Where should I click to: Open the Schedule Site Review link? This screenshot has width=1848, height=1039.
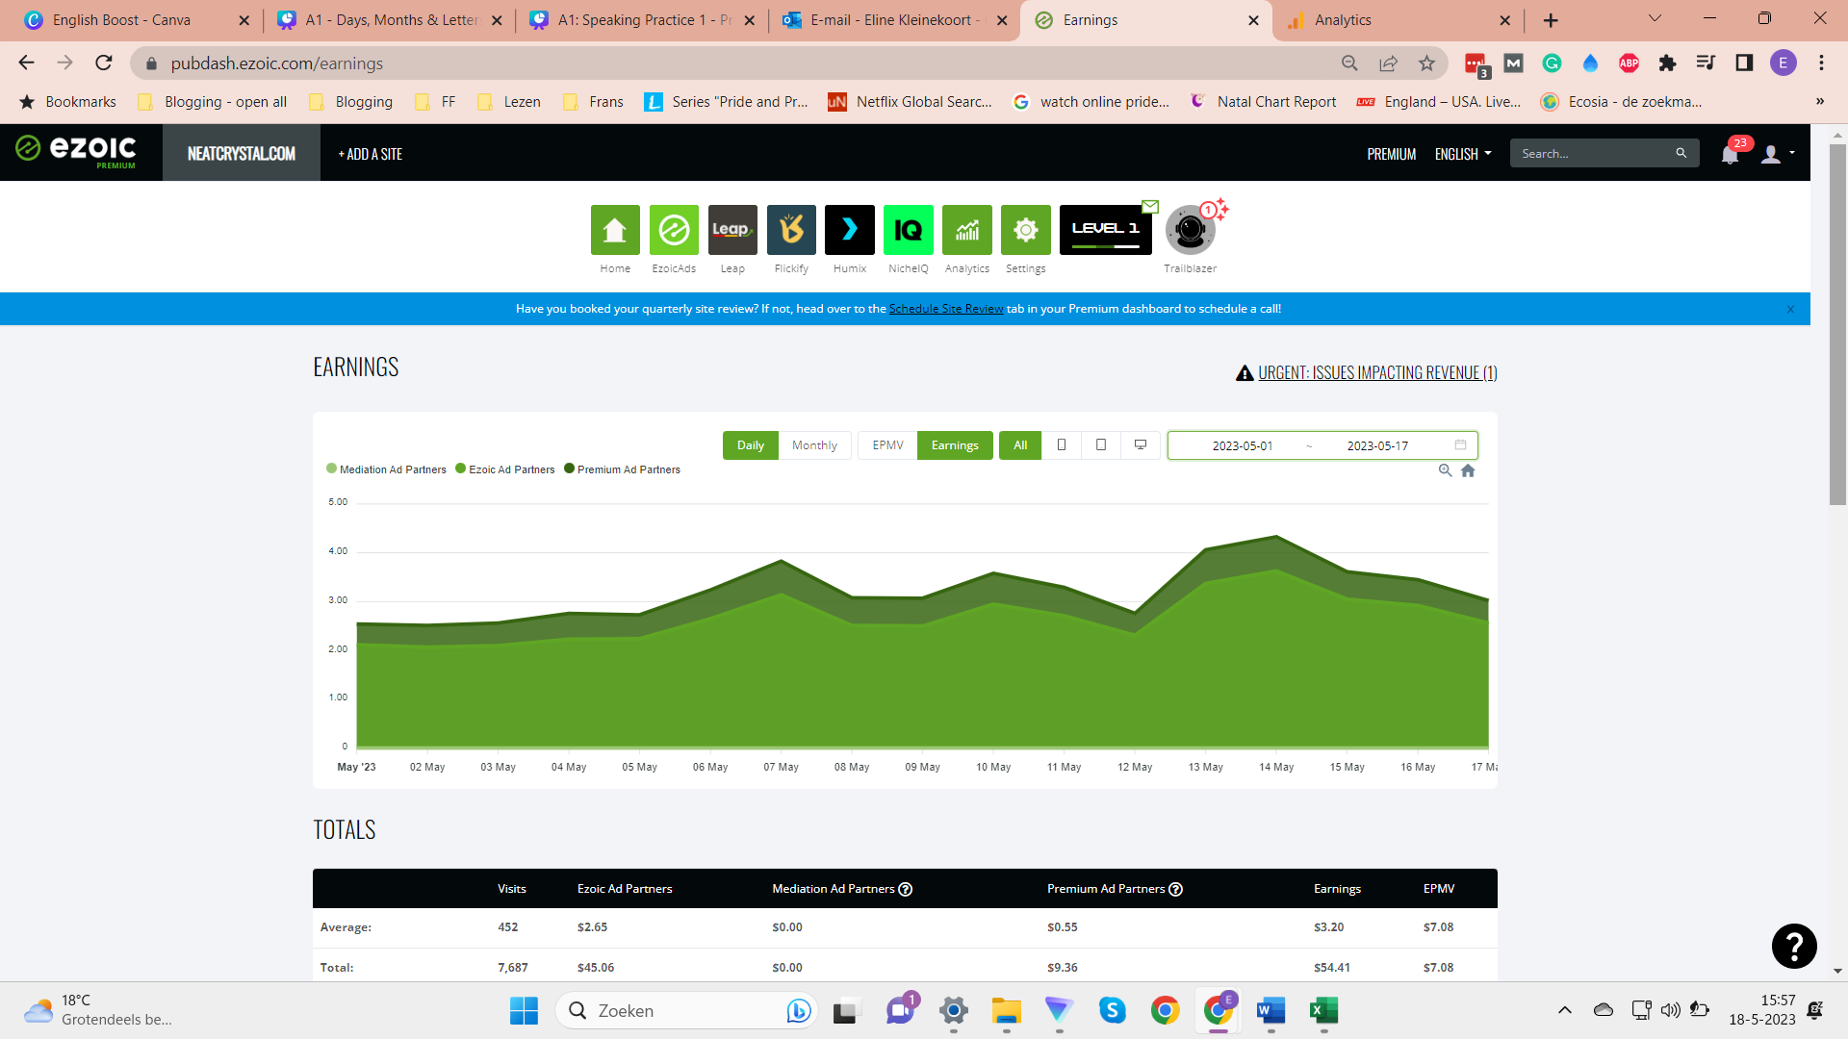pos(946,309)
